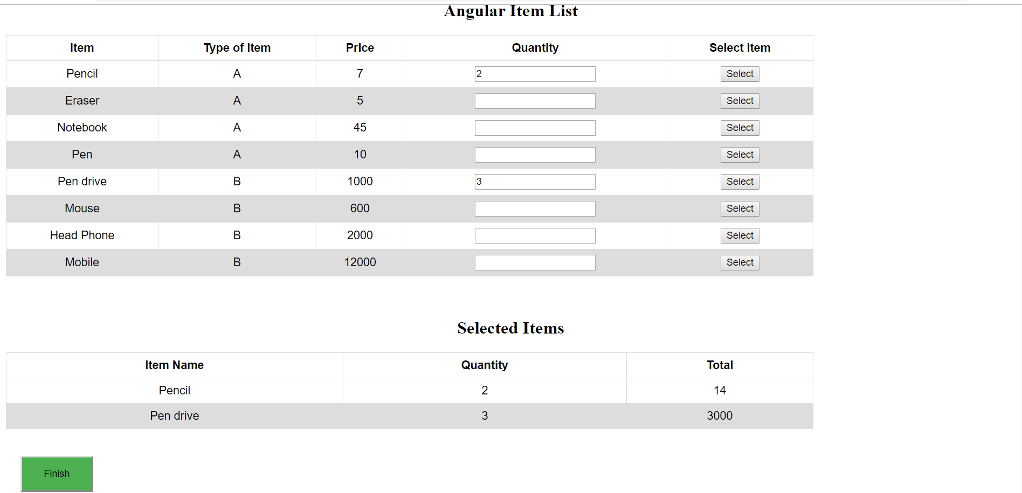
Task: Click the quantity field for Eraser
Action: click(x=535, y=101)
